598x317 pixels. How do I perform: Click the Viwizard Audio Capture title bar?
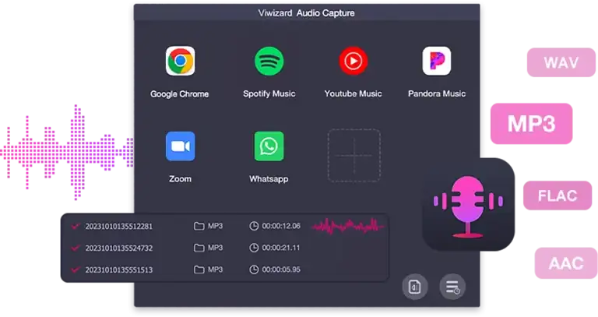tap(307, 13)
